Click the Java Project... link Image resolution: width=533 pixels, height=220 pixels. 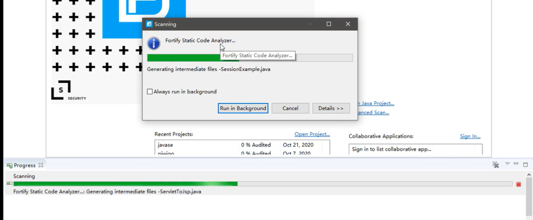click(x=376, y=103)
